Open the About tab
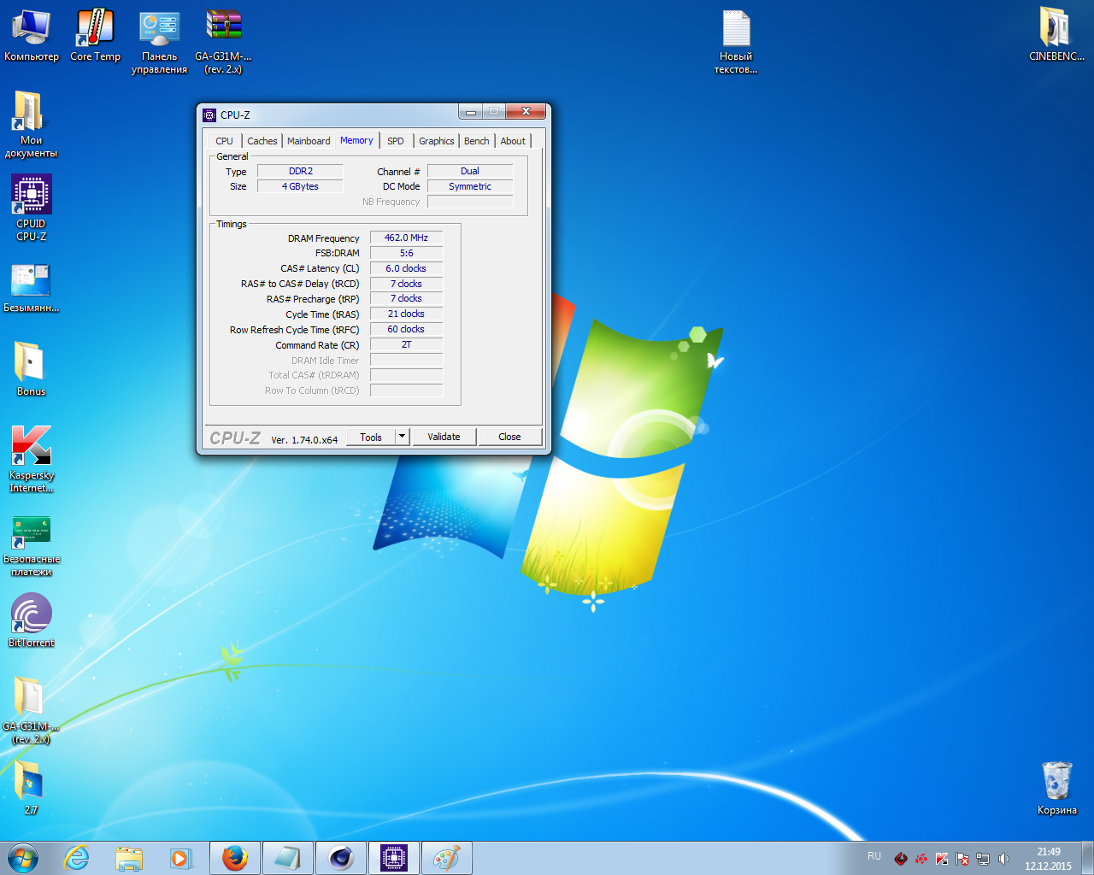Screen dimensions: 1094x875 (x=513, y=141)
